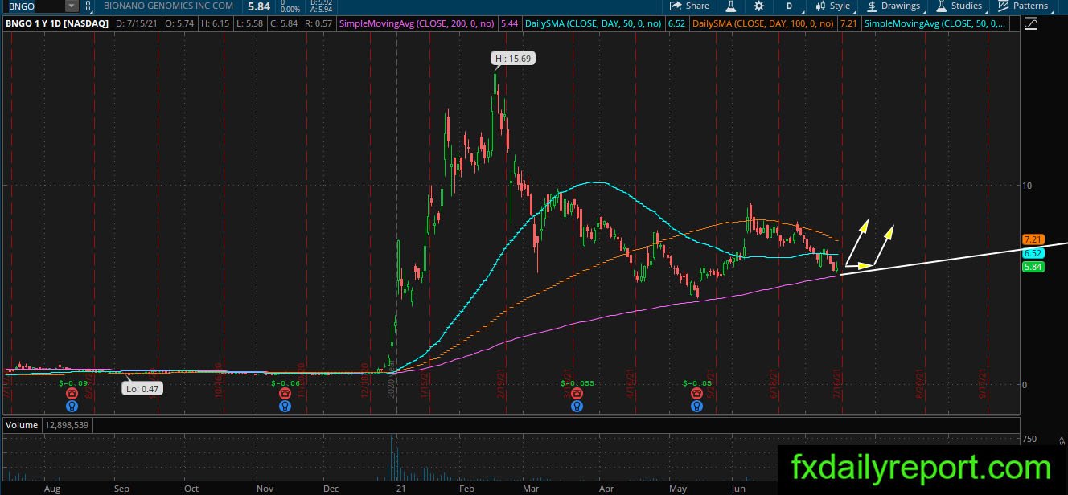This screenshot has height=495, width=1068.
Task: Click the 5.84 green price label
Action: click(1033, 267)
